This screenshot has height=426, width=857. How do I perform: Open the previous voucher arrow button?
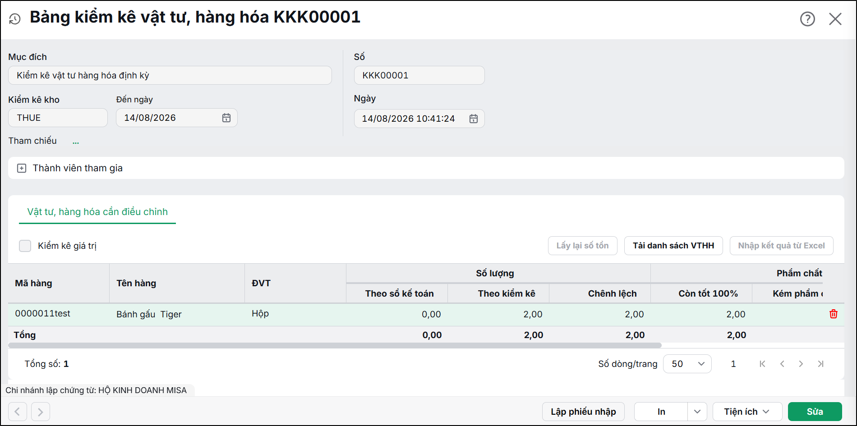18,412
